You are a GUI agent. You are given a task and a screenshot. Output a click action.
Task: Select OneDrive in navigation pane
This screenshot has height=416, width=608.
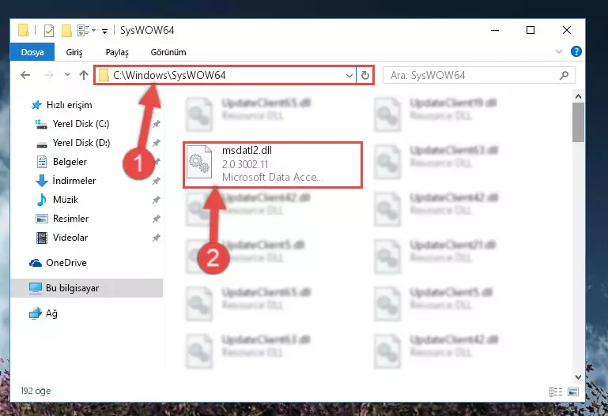click(58, 263)
